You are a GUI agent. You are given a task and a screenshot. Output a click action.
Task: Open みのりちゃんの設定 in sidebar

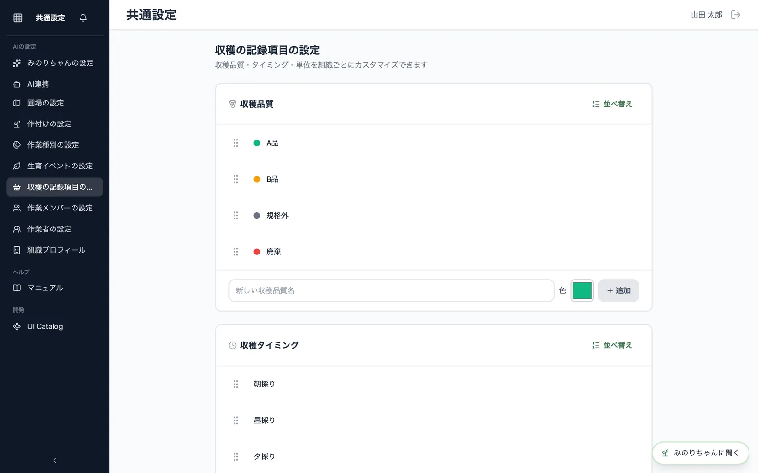[x=54, y=63]
